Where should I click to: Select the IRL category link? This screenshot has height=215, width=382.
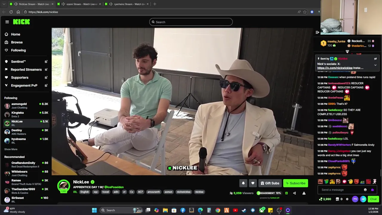(x=75, y=192)
